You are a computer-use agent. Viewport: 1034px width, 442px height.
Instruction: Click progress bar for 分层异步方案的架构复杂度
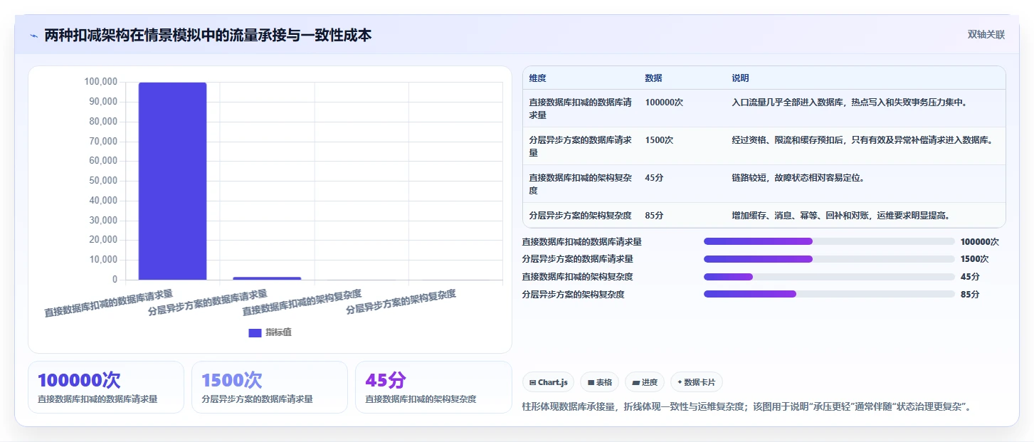[x=829, y=294]
